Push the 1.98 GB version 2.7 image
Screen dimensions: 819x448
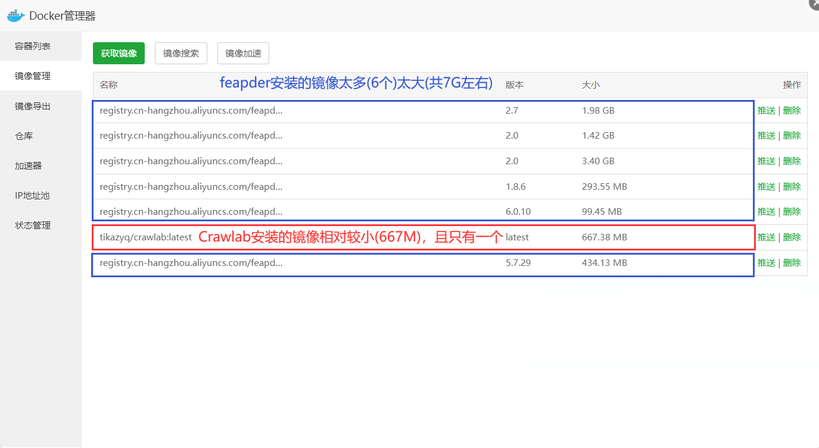click(x=766, y=111)
